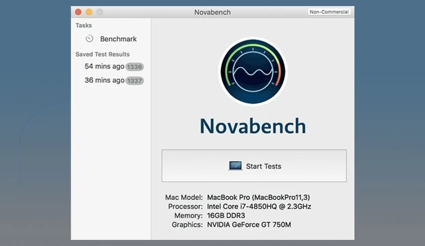425x246 pixels.
Task: Click the Benchmark stopwatch icon
Action: click(89, 39)
